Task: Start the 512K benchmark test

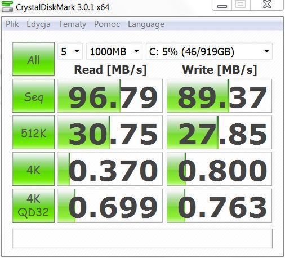Action: (x=33, y=132)
